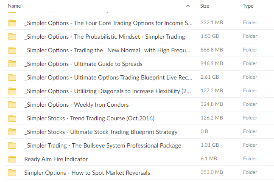The width and height of the screenshot is (274, 182).
Task: Open Ultimate Stock Trading Blueprint Strategy folder
Action: tap(101, 132)
